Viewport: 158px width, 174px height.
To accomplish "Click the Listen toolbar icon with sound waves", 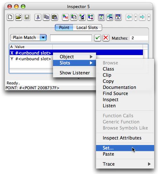I will pos(66,17).
